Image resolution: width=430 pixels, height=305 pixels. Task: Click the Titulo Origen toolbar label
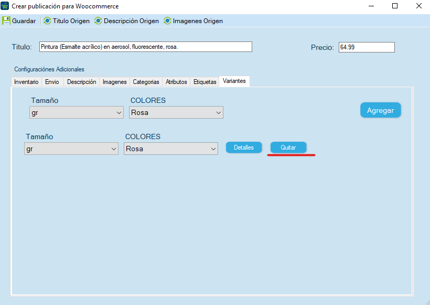click(71, 21)
